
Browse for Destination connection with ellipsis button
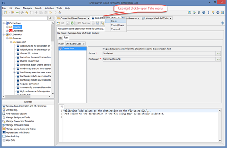tap(218, 59)
